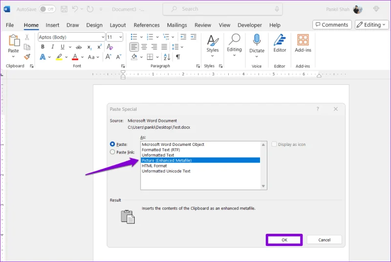
Task: Increase font size with the grow button
Action: click(108, 57)
